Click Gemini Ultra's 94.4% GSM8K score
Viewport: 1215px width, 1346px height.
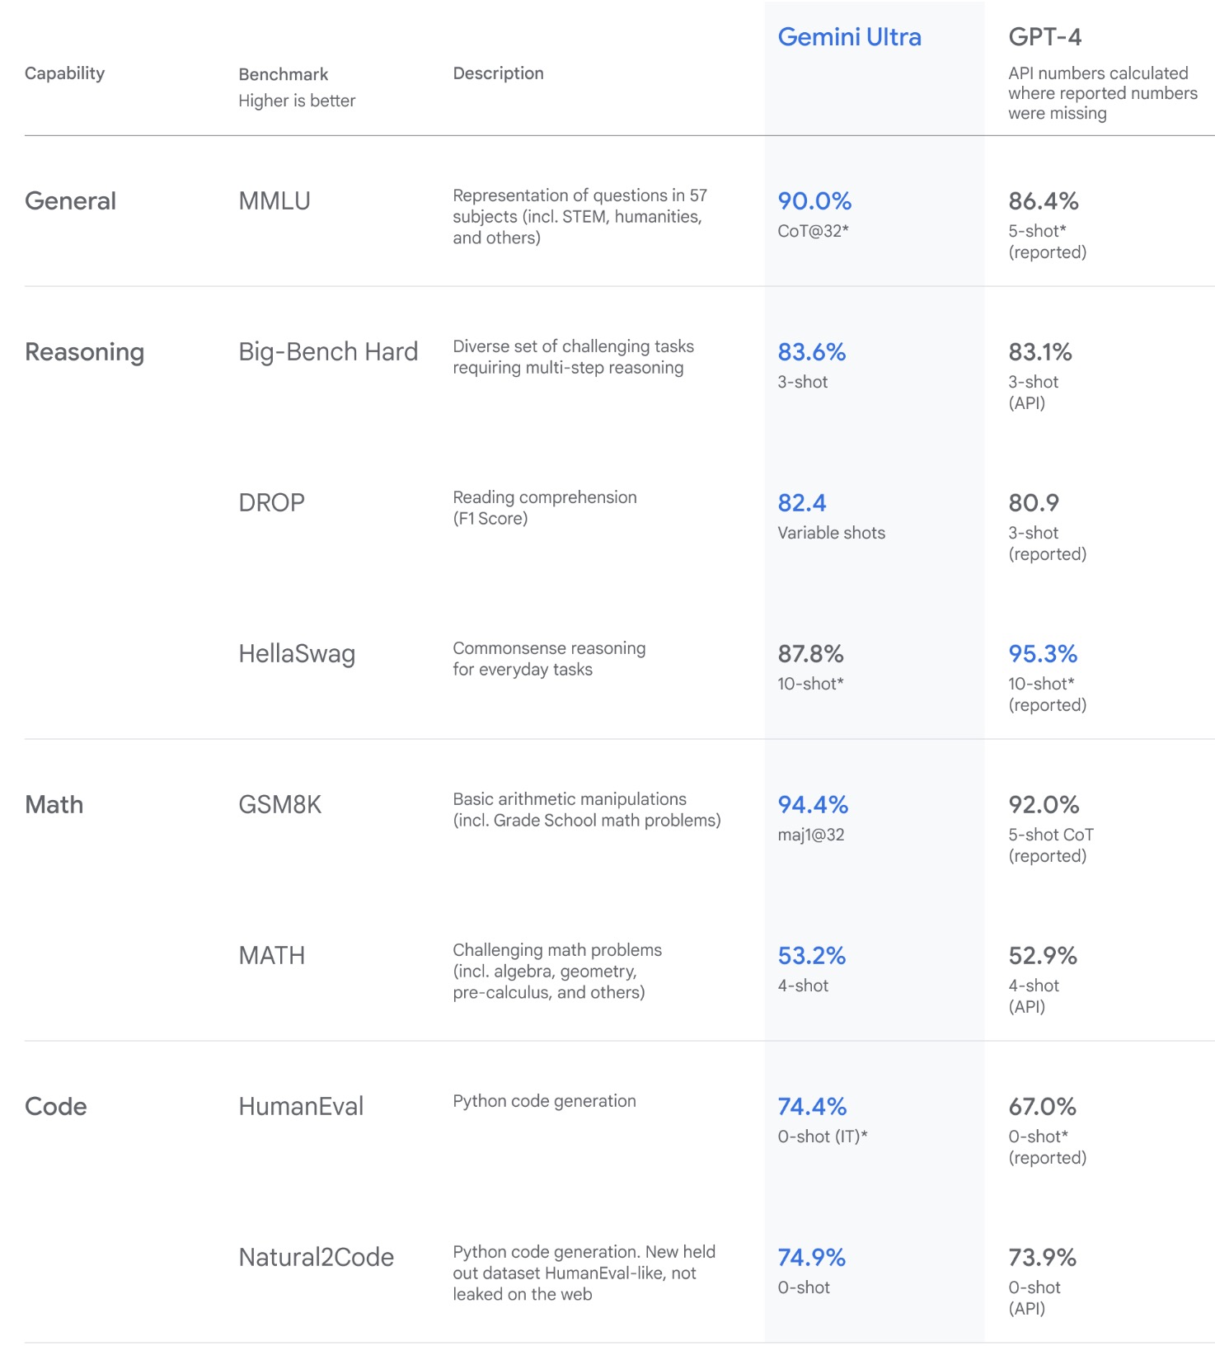coord(813,804)
